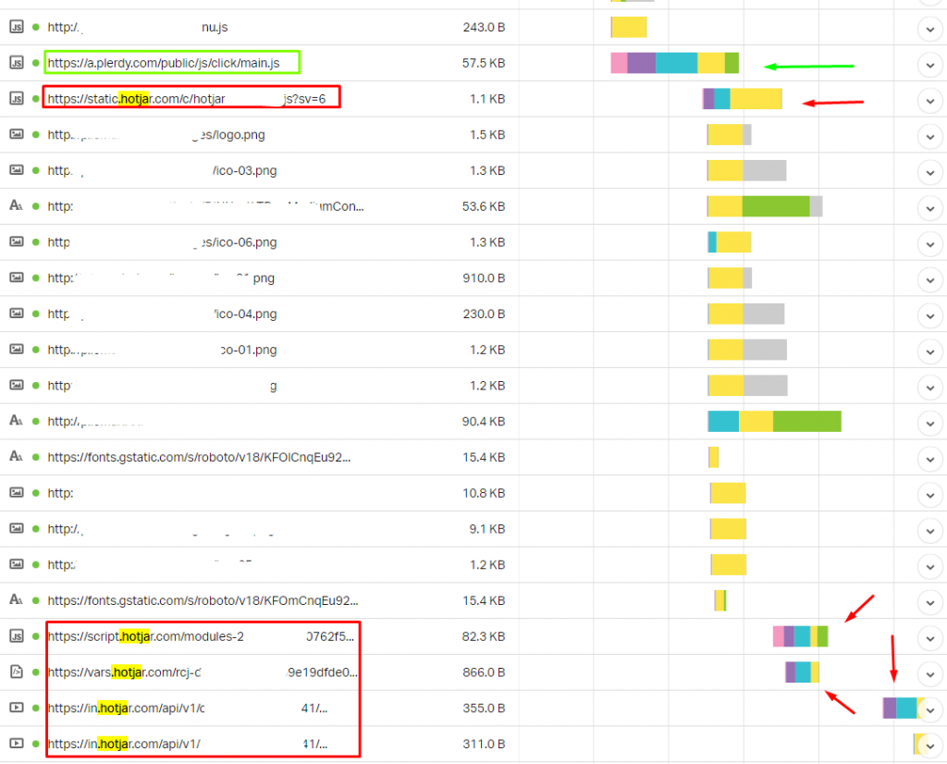Click the image type icon for logo.png
Viewport: 947px width, 764px height.
(17, 134)
